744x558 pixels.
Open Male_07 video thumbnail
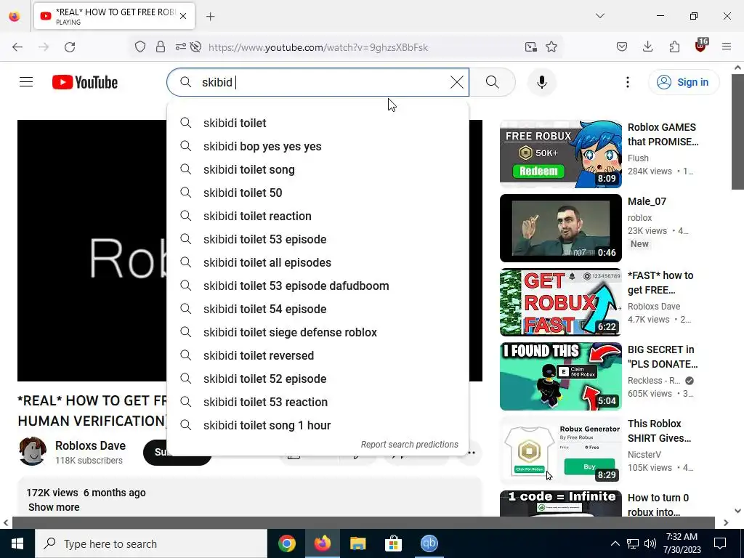click(x=560, y=227)
